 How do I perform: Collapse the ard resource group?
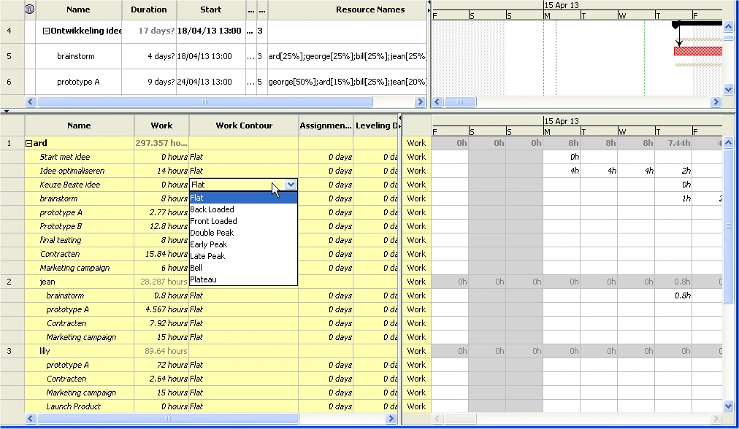coord(28,143)
